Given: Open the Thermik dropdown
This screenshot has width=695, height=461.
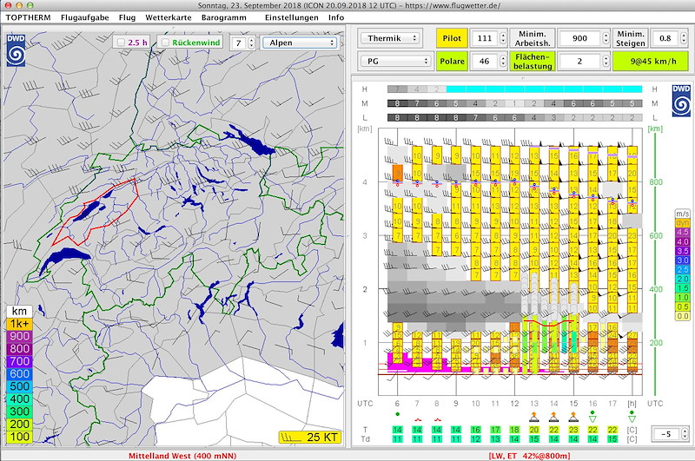Looking at the screenshot, I should tap(390, 38).
